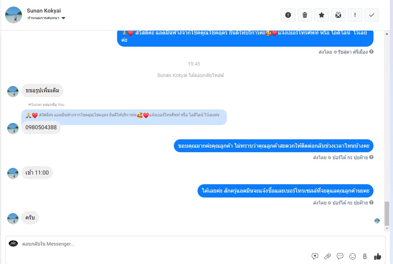Send a thumbs up like

click(377, 256)
